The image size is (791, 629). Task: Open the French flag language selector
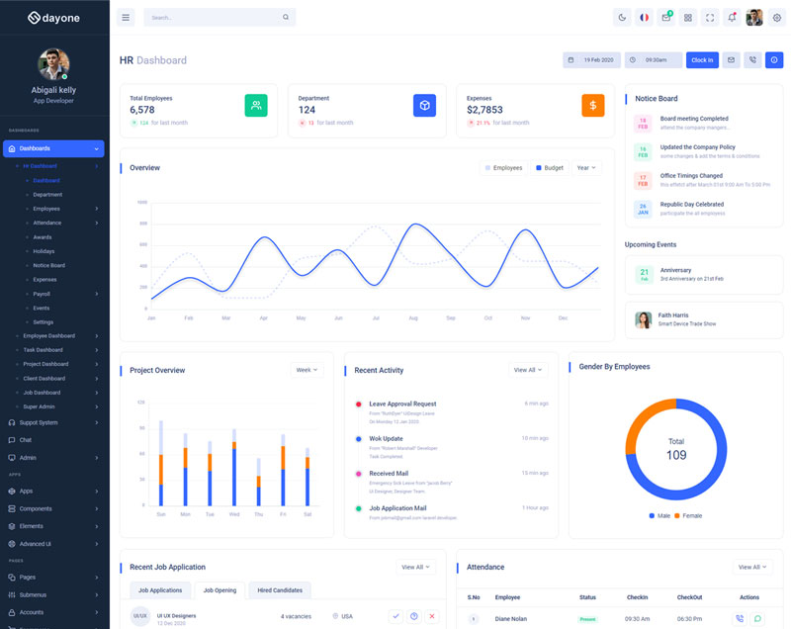pyautogui.click(x=645, y=18)
